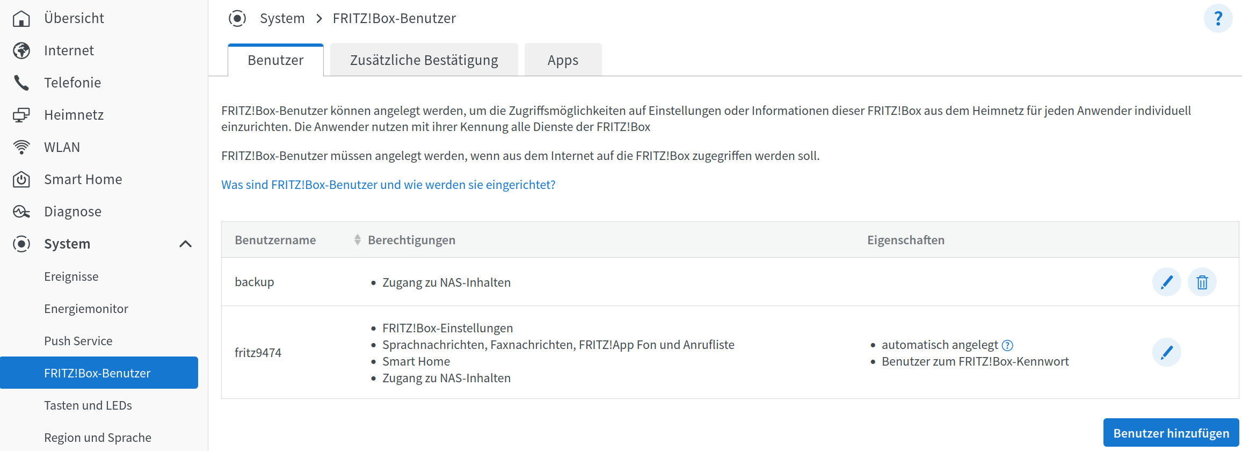Click the Berechtigungen column header
The image size is (1242, 451).
[411, 240]
